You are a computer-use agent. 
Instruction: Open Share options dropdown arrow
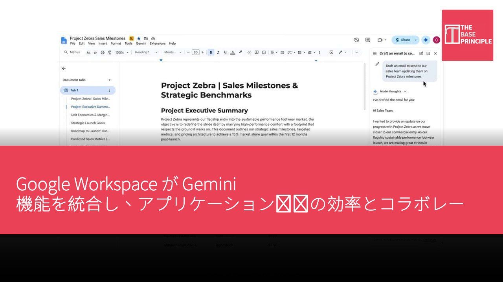pyautogui.click(x=416, y=40)
